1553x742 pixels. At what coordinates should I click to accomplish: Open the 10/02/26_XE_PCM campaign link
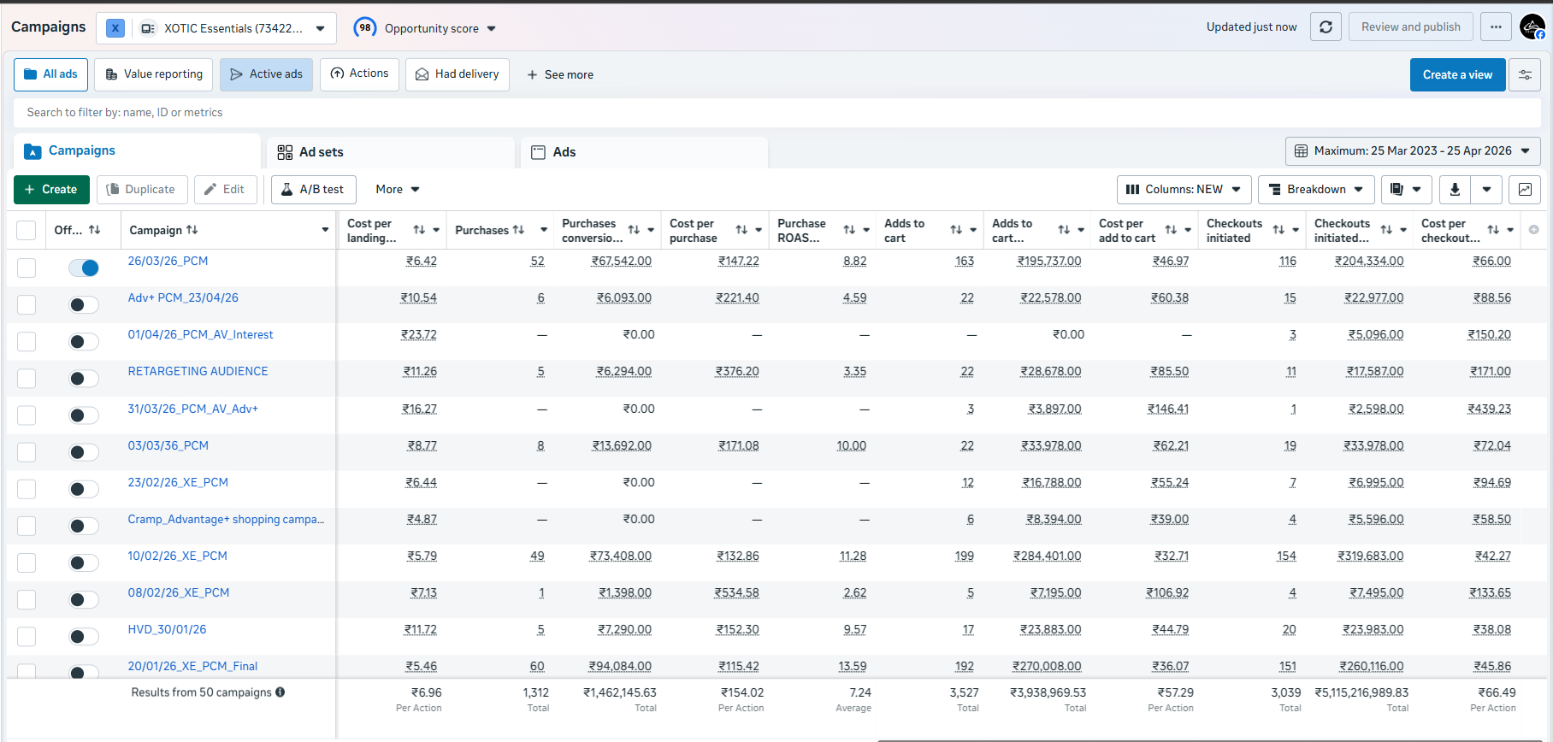click(178, 556)
